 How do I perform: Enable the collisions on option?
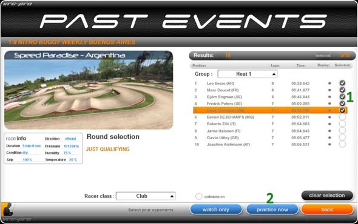(x=198, y=196)
